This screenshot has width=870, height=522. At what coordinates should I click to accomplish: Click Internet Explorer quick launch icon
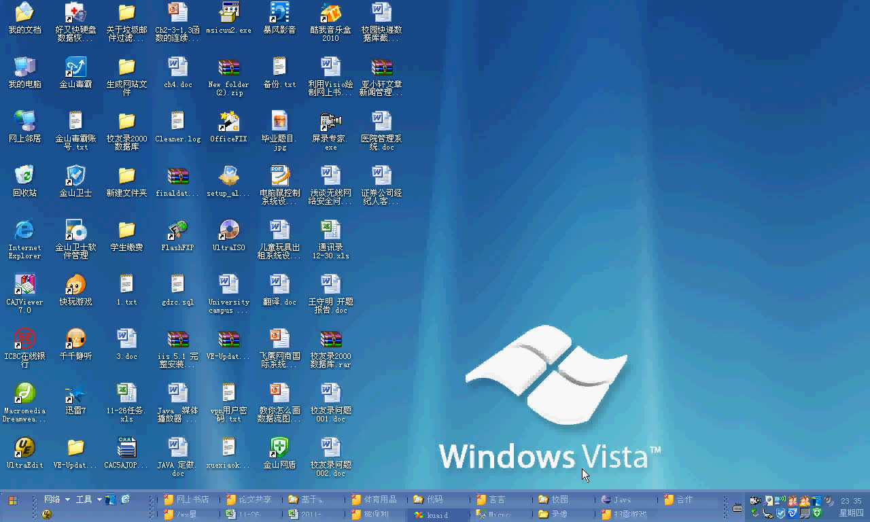pyautogui.click(x=126, y=500)
